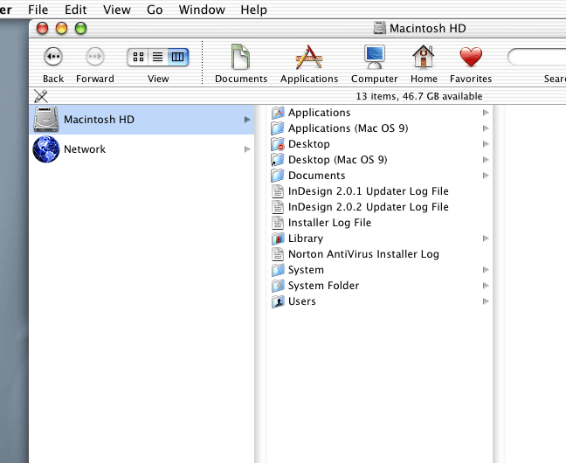The width and height of the screenshot is (566, 463).
Task: Minimize window with the yellow button
Action: tap(61, 28)
